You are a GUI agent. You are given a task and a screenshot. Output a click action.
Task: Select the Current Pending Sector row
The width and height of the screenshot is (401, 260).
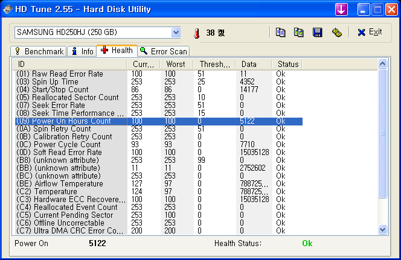click(x=159, y=215)
